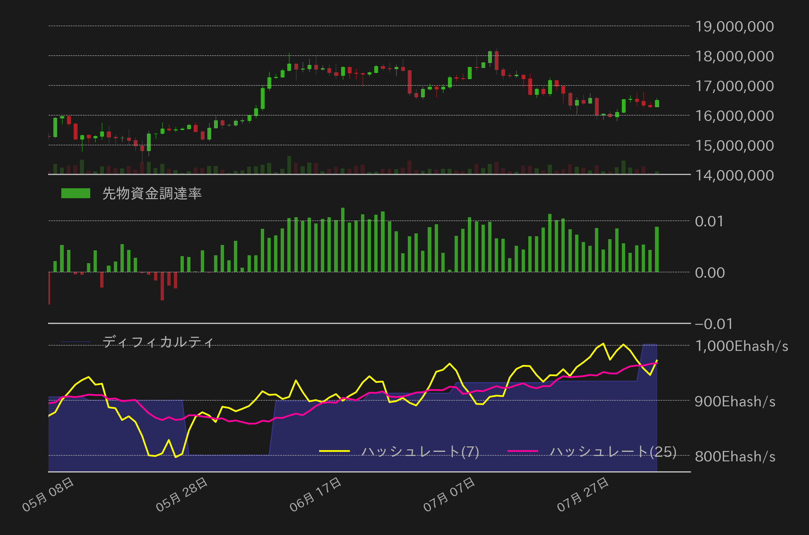Click the 800Ehash/s axis label
809x535 pixels.
735,456
